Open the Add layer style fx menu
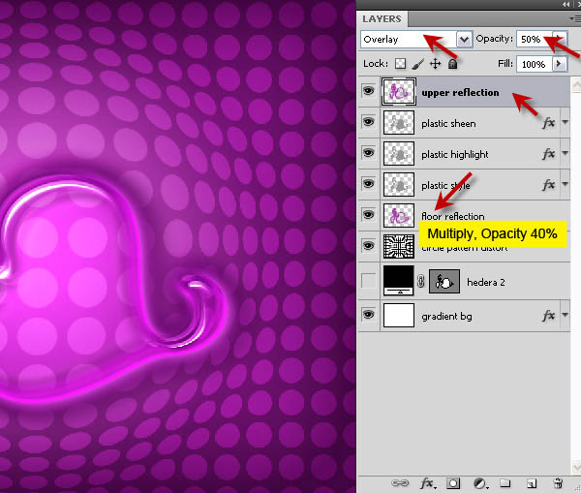The width and height of the screenshot is (581, 493). (425, 481)
